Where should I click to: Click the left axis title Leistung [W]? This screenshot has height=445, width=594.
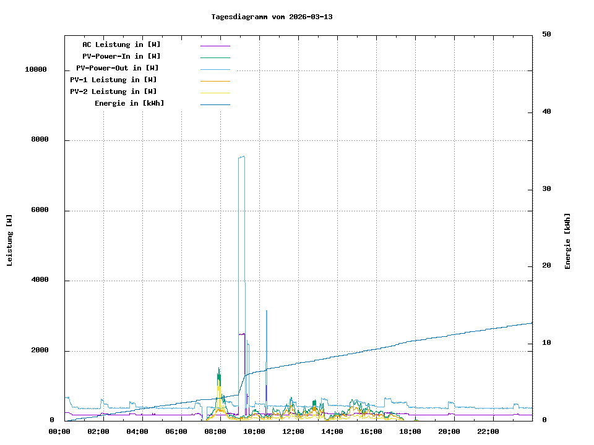tap(10, 240)
